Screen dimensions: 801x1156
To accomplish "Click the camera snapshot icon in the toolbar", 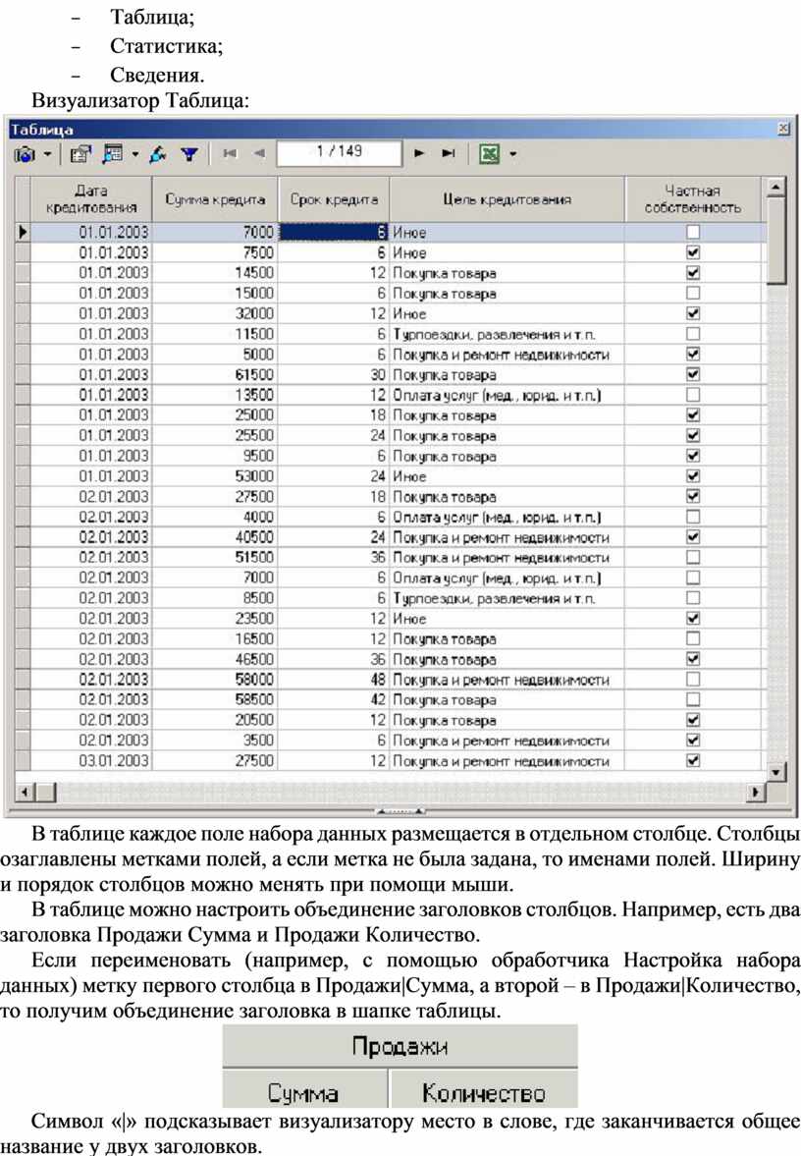I will (x=26, y=155).
